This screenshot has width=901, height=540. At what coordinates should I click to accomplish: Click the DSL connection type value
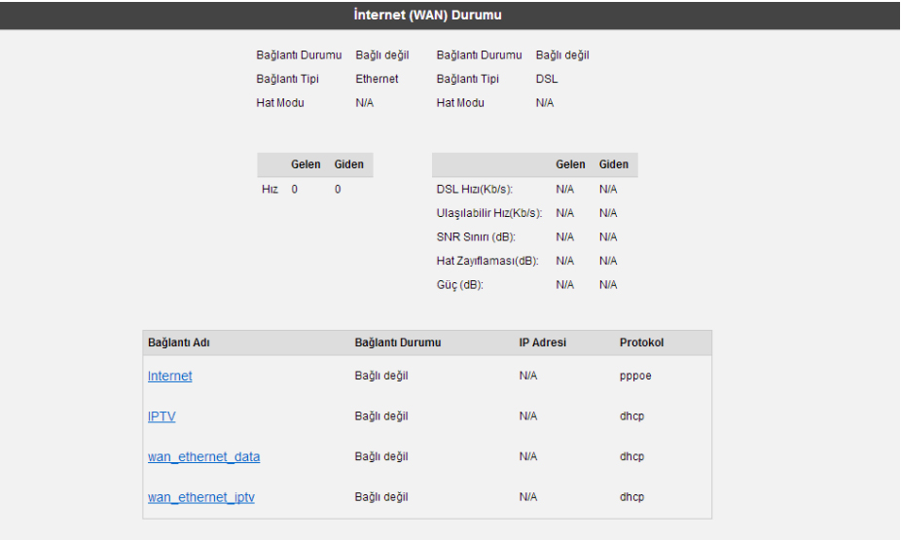point(546,79)
